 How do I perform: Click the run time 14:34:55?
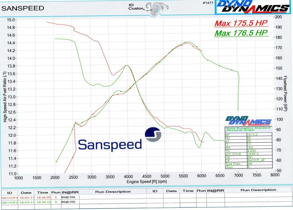44,197
